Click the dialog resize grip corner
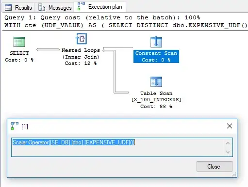 234,174
